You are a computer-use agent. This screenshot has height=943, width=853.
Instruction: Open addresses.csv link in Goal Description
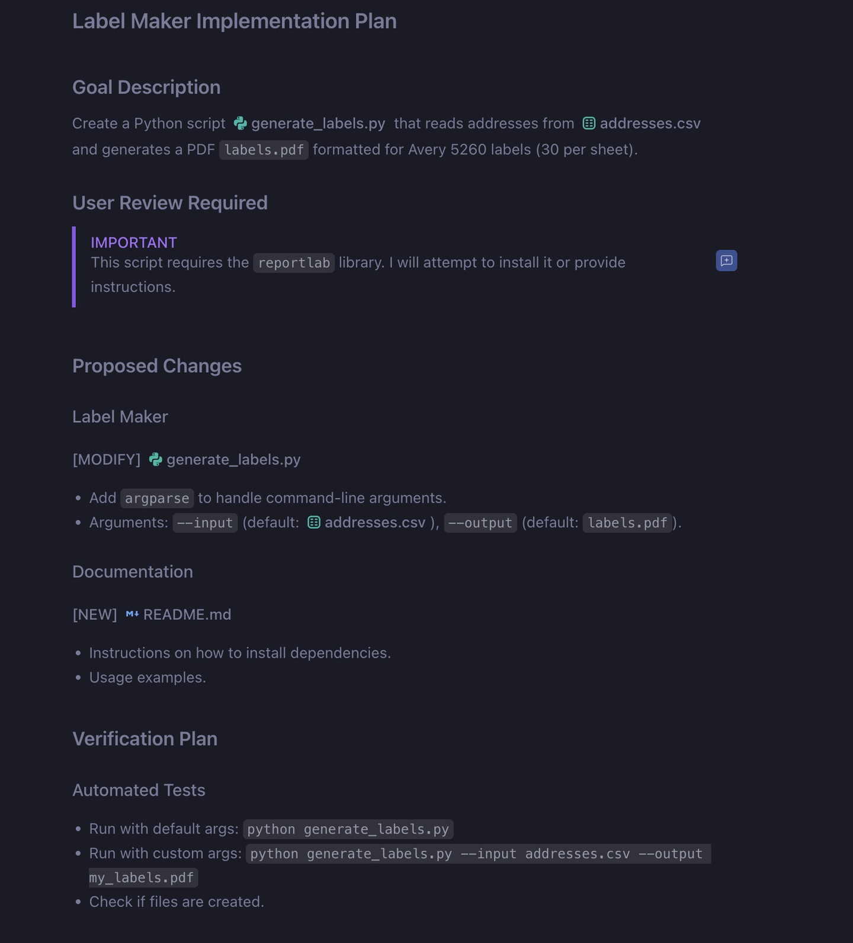tap(650, 123)
